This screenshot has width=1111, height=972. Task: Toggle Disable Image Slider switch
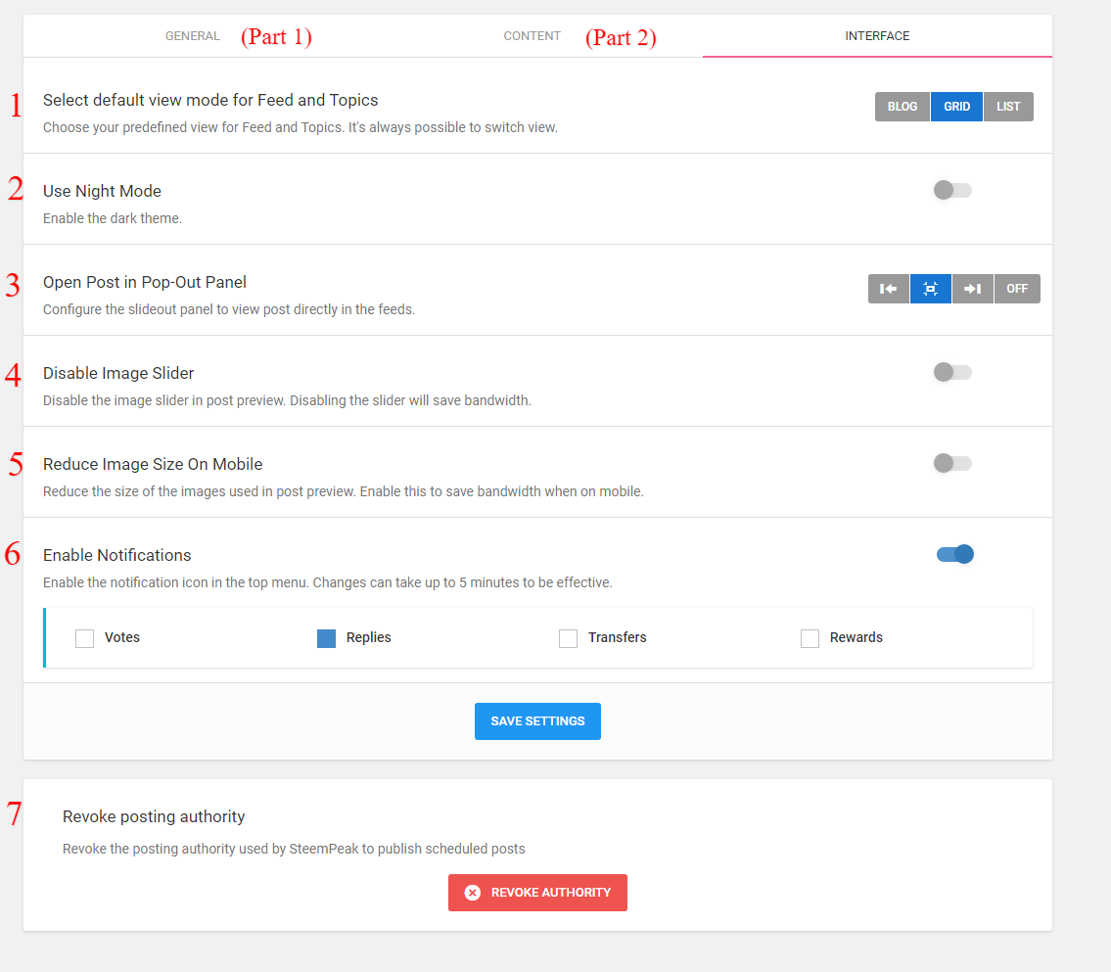coord(952,372)
